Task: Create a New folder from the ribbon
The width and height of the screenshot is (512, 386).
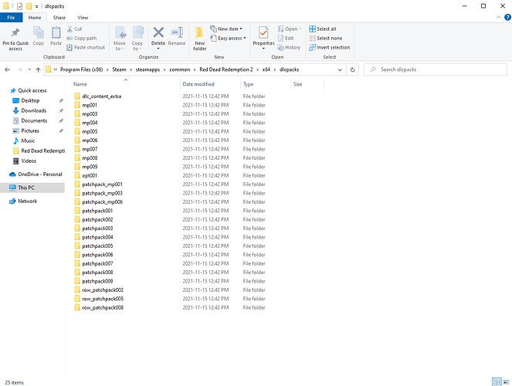Action: pyautogui.click(x=199, y=39)
